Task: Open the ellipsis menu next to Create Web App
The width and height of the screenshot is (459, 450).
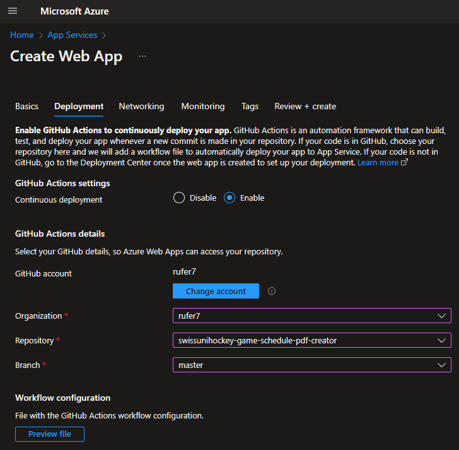Action: pos(142,56)
